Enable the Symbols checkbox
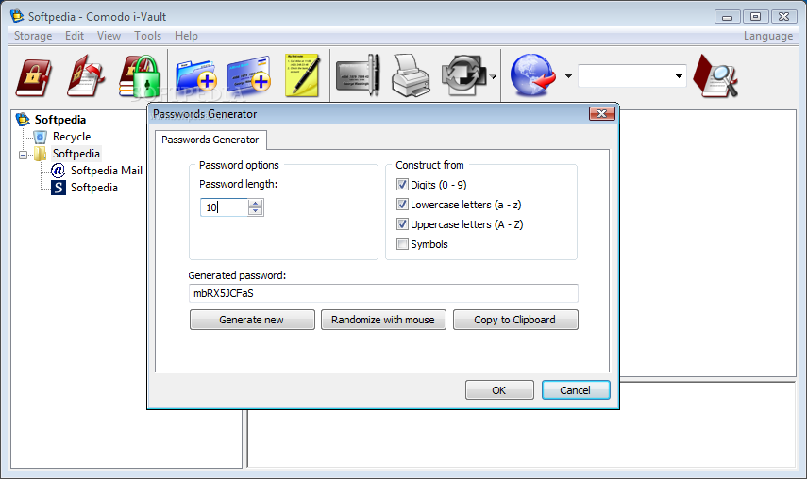 click(x=402, y=244)
